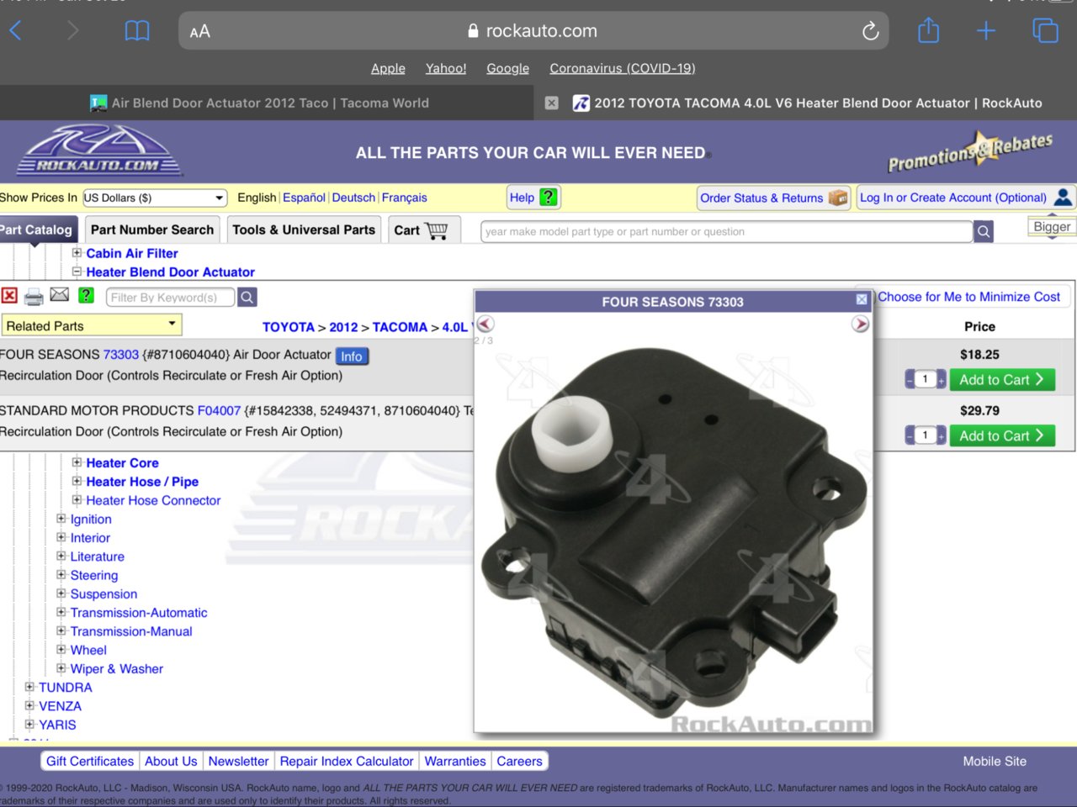Screen dimensions: 1077x807
Task: Focus the Filter By Keyword field
Action: (171, 297)
